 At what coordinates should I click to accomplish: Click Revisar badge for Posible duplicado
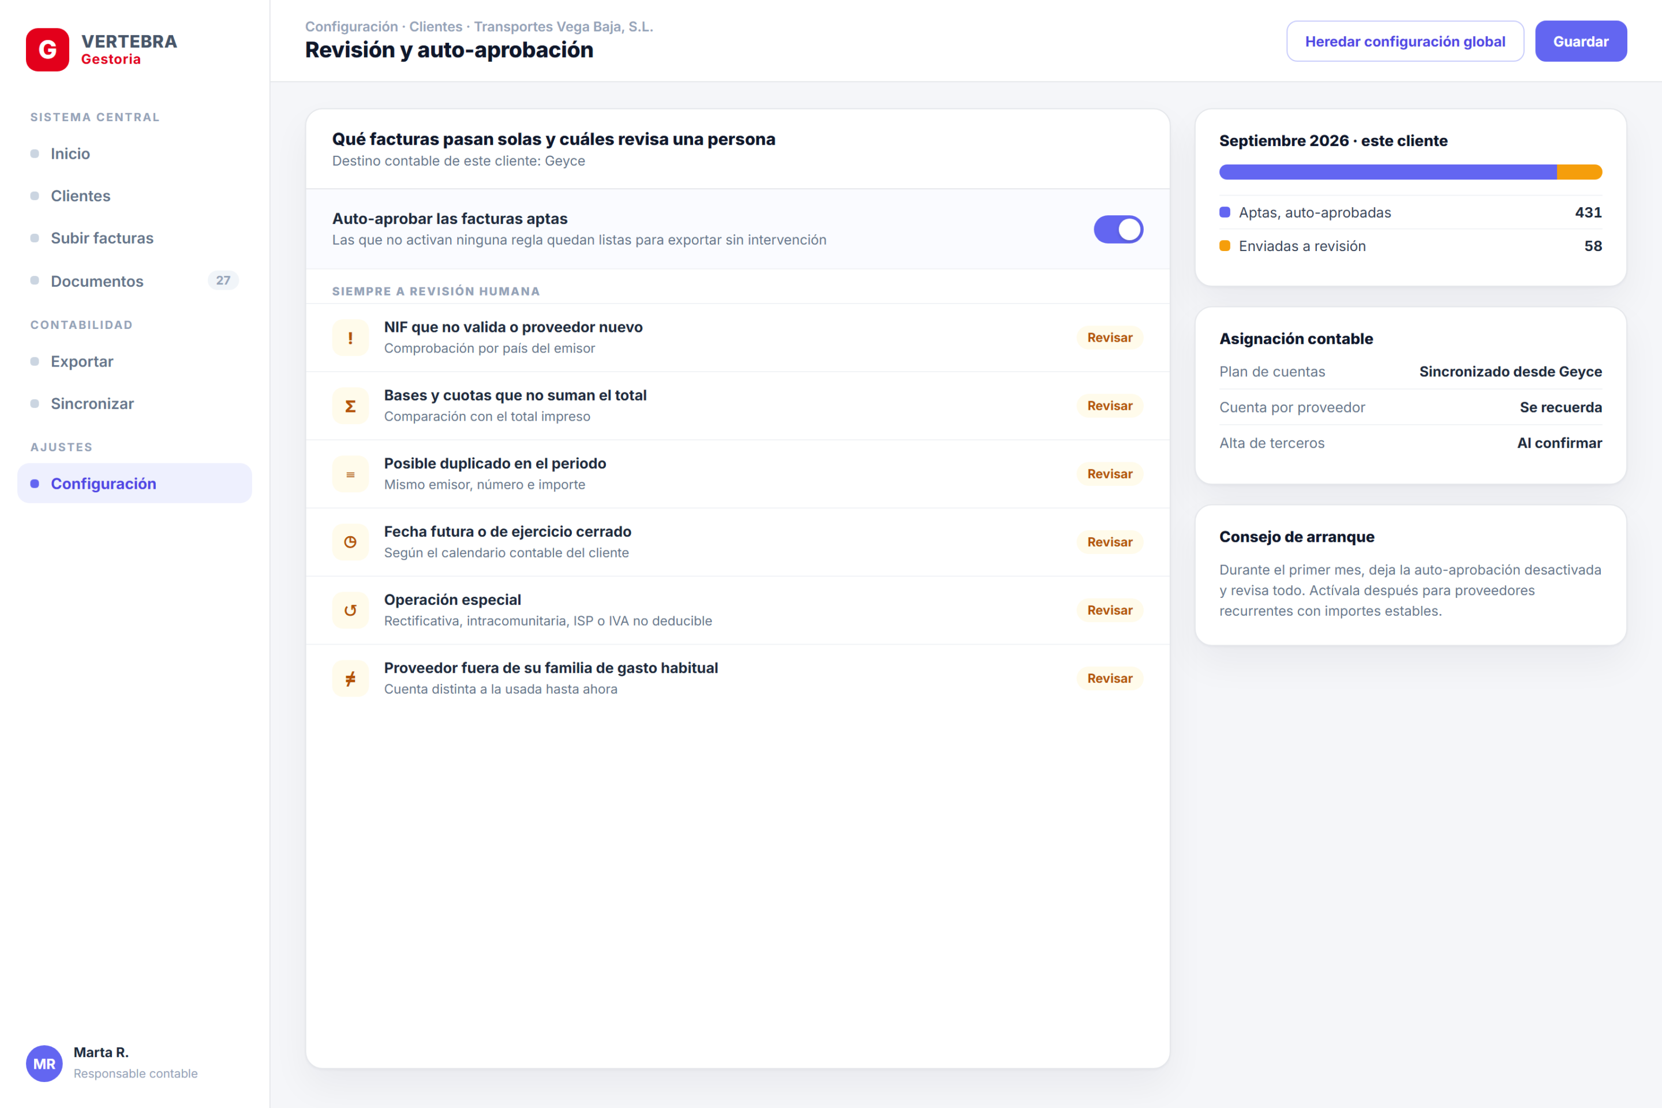(x=1109, y=474)
